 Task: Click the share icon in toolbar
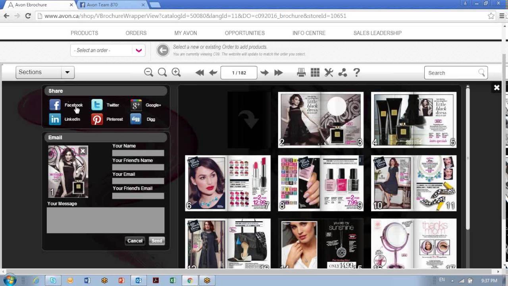click(x=343, y=72)
